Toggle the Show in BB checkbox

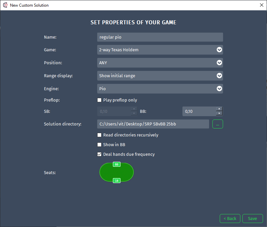99,144
